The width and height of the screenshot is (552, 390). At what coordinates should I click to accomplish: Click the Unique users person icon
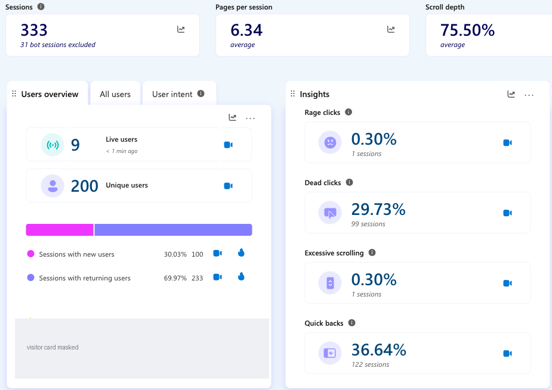click(53, 186)
